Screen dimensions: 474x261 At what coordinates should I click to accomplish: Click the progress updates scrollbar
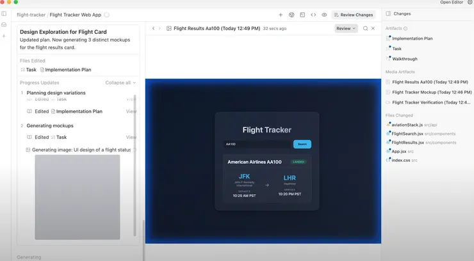pos(135,165)
